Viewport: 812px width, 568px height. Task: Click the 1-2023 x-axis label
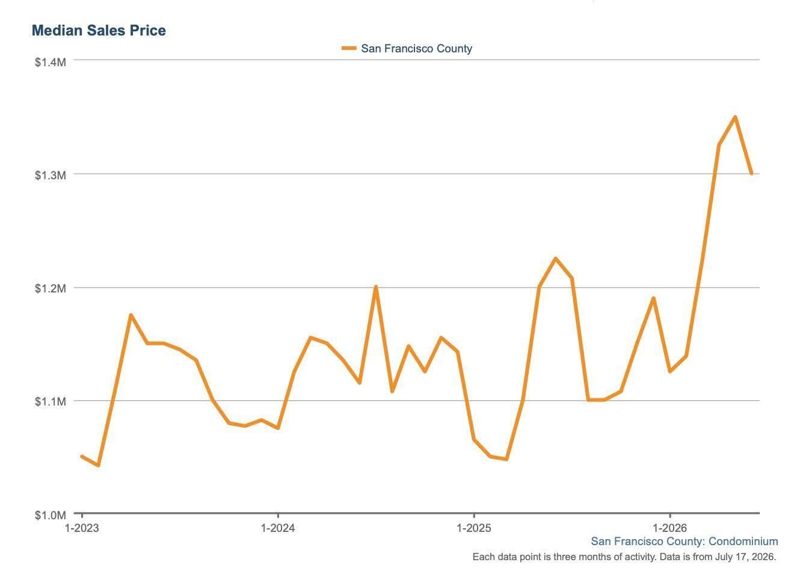[82, 528]
